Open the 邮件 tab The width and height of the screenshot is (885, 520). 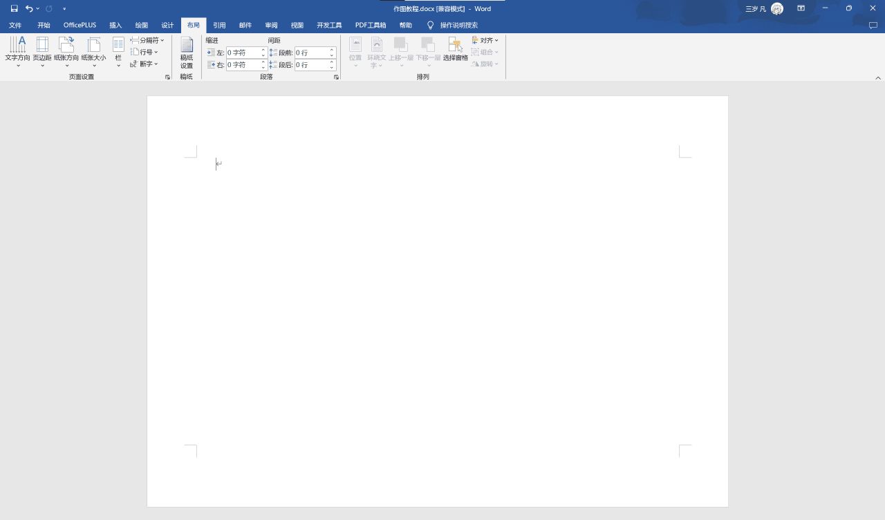coord(245,25)
